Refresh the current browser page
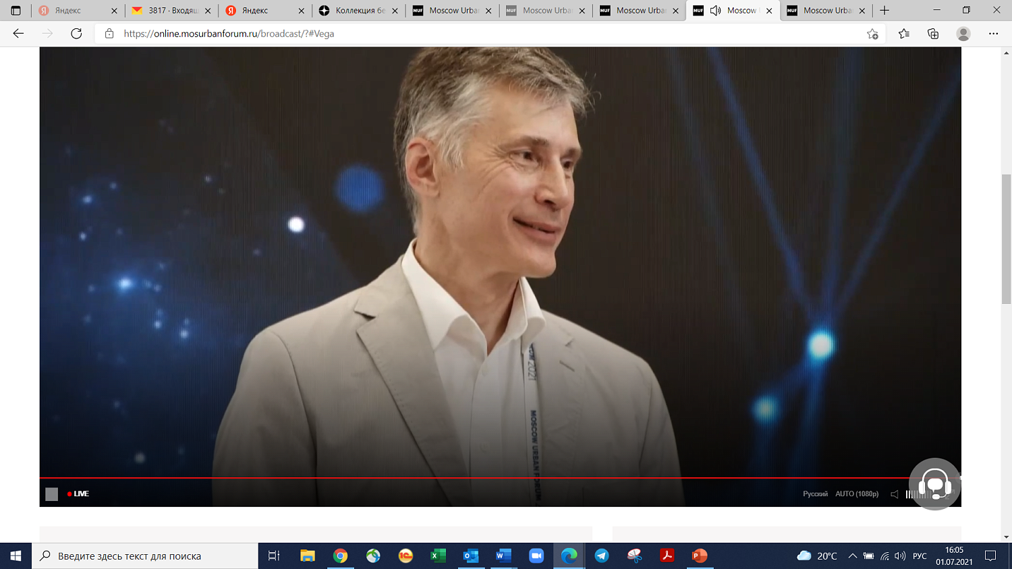Screen dimensions: 1012x569 (x=76, y=34)
